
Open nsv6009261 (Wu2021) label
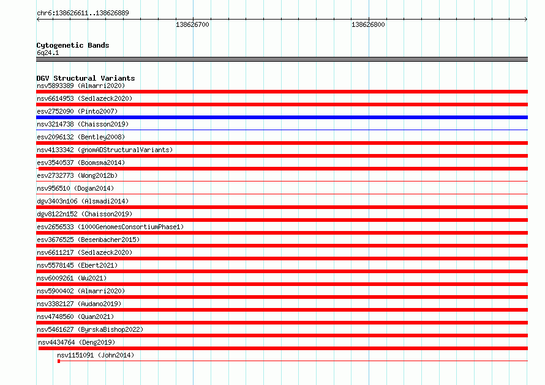[72, 278]
